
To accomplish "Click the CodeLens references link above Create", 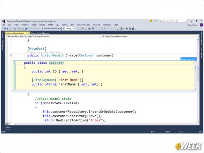I will [33, 52].
